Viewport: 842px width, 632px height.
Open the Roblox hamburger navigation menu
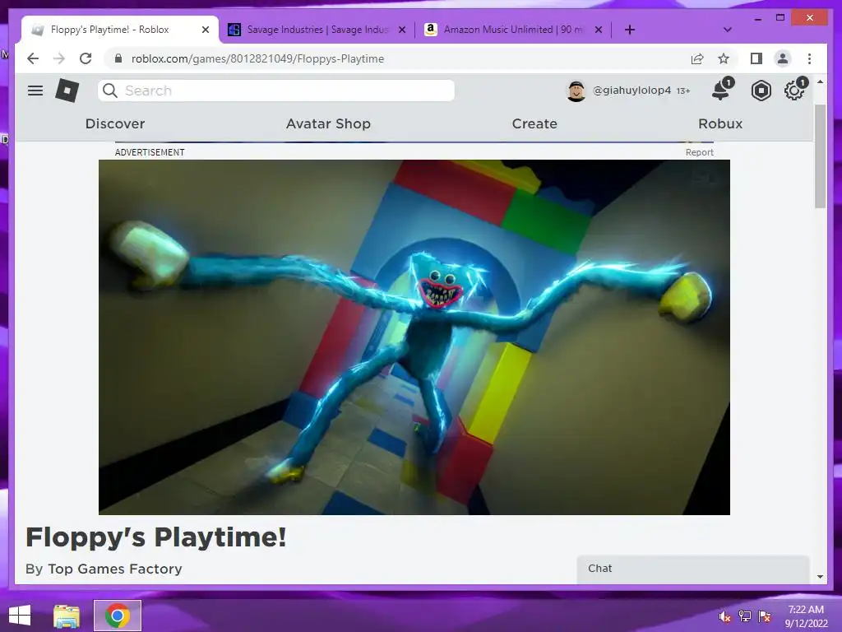click(x=35, y=91)
